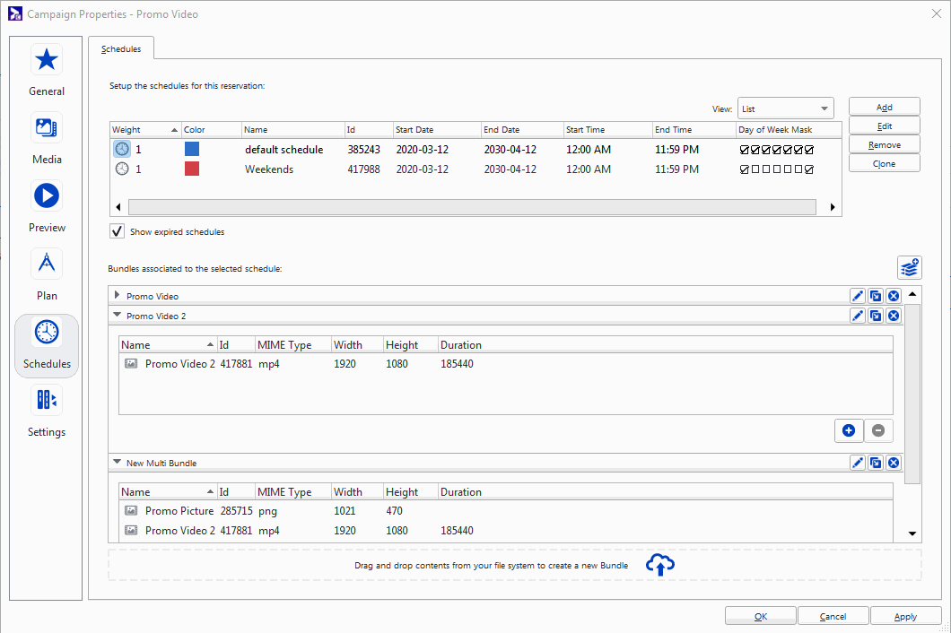Add content to Promo Video 2 bundle

tap(848, 430)
